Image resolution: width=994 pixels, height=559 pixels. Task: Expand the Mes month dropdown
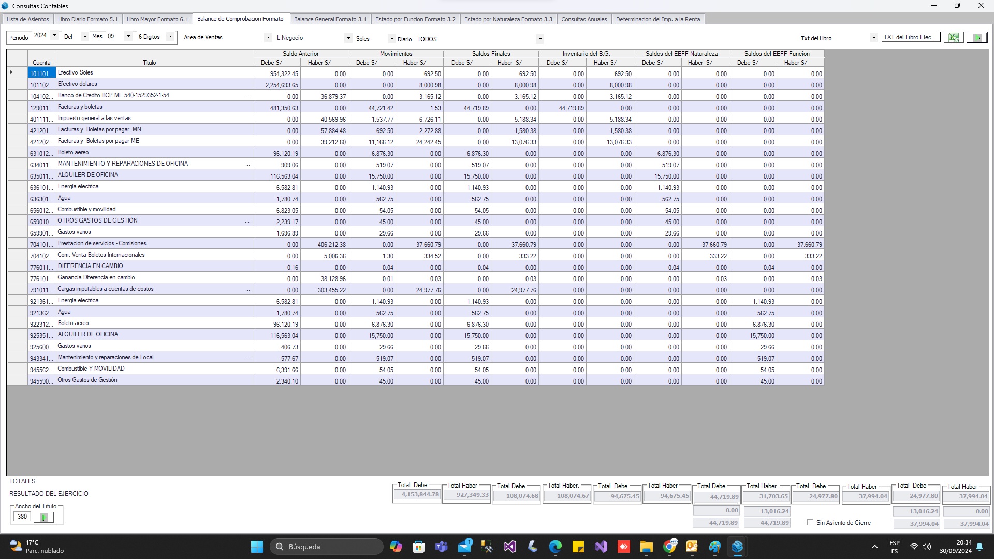[128, 36]
